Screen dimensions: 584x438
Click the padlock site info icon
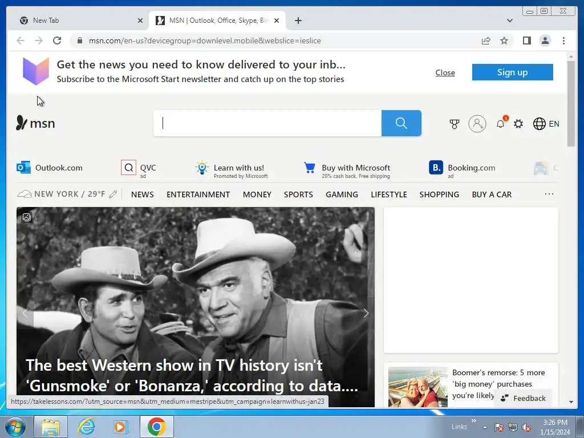coord(79,40)
